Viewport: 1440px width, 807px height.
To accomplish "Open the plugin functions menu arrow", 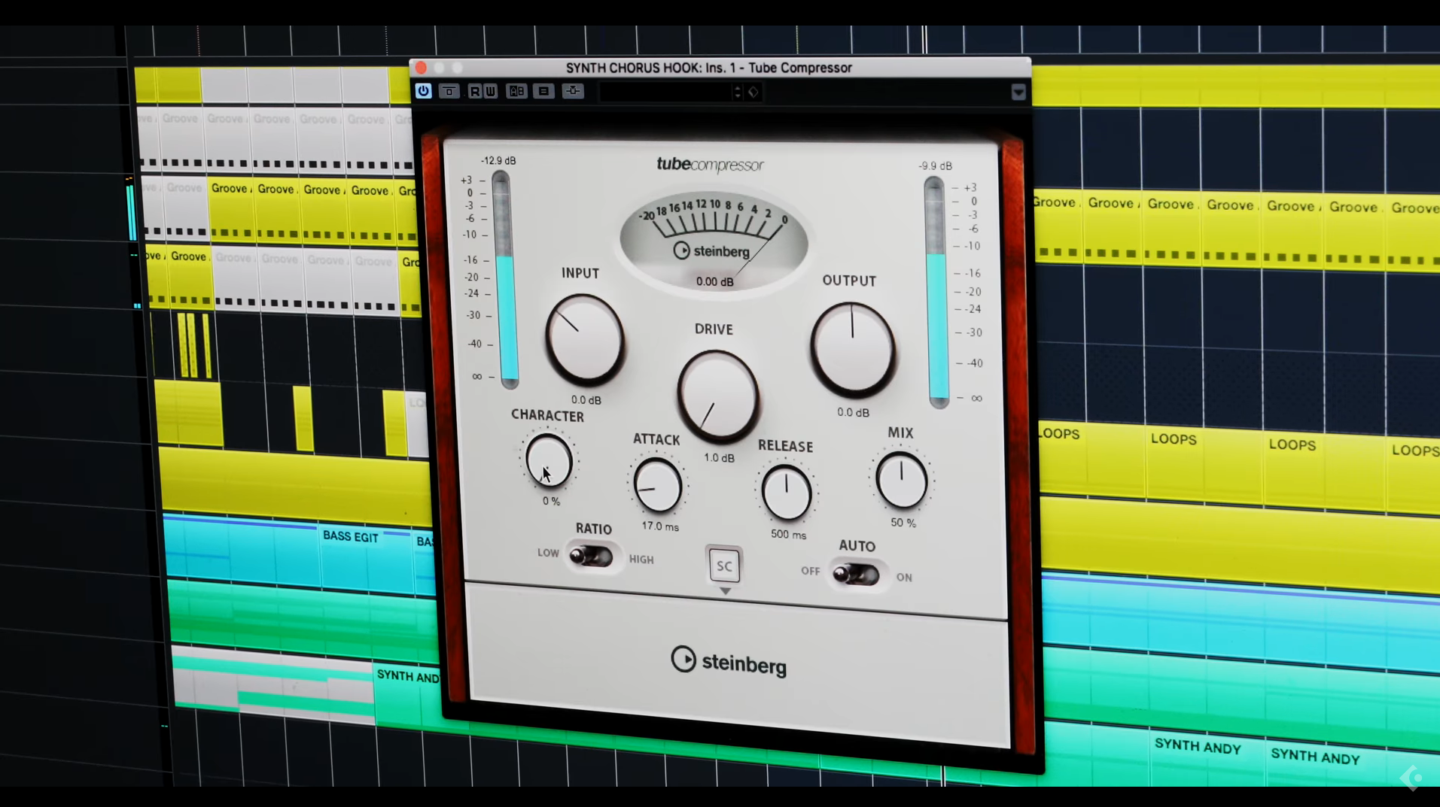I will point(1018,93).
